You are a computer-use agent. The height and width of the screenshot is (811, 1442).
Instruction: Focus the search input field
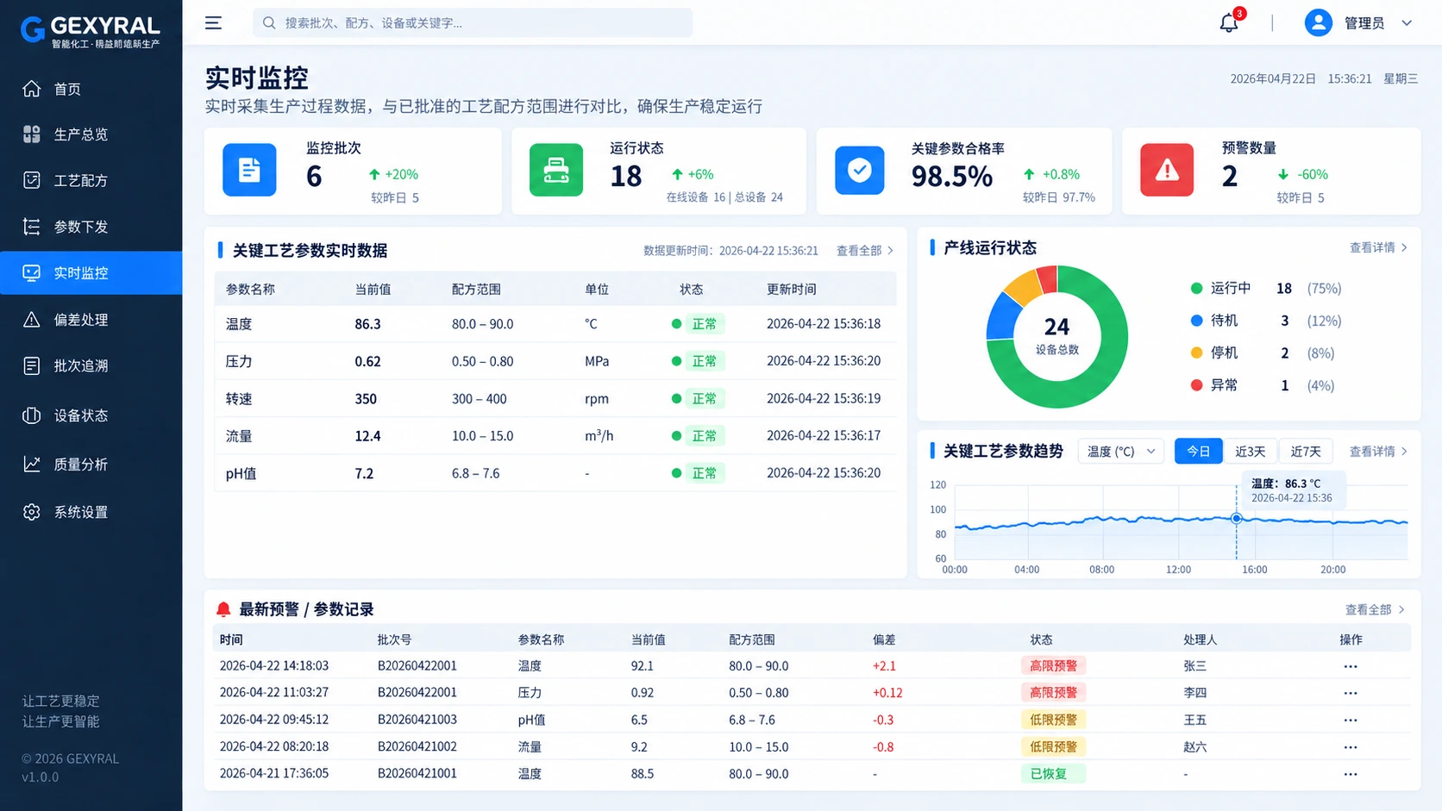pos(473,23)
